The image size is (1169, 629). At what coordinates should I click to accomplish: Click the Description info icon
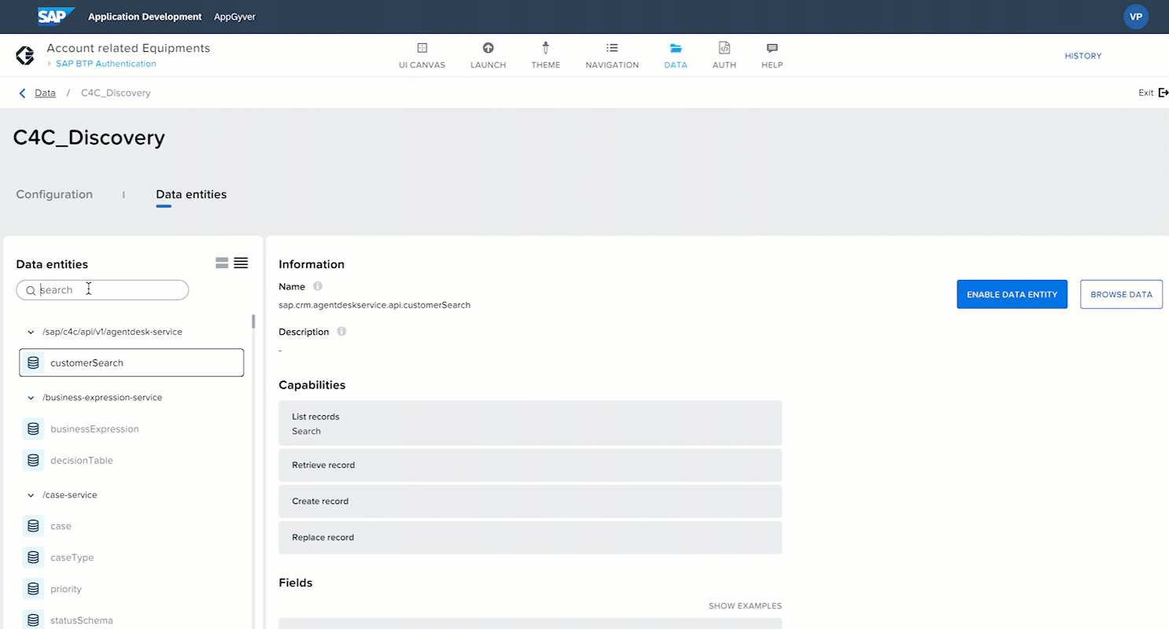click(341, 331)
